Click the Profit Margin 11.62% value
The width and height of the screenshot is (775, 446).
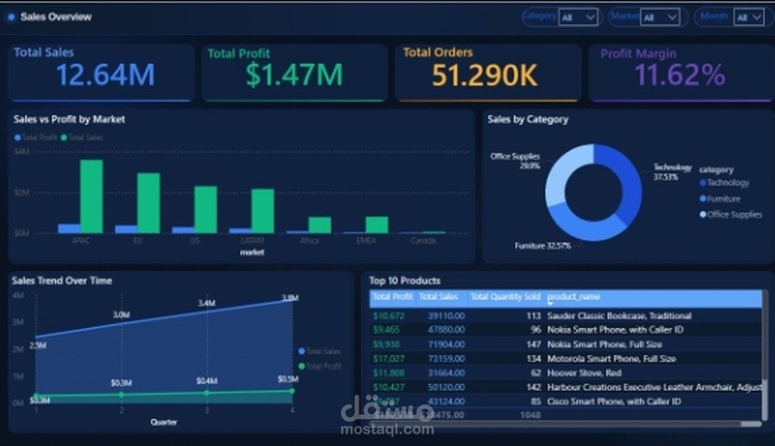point(680,76)
